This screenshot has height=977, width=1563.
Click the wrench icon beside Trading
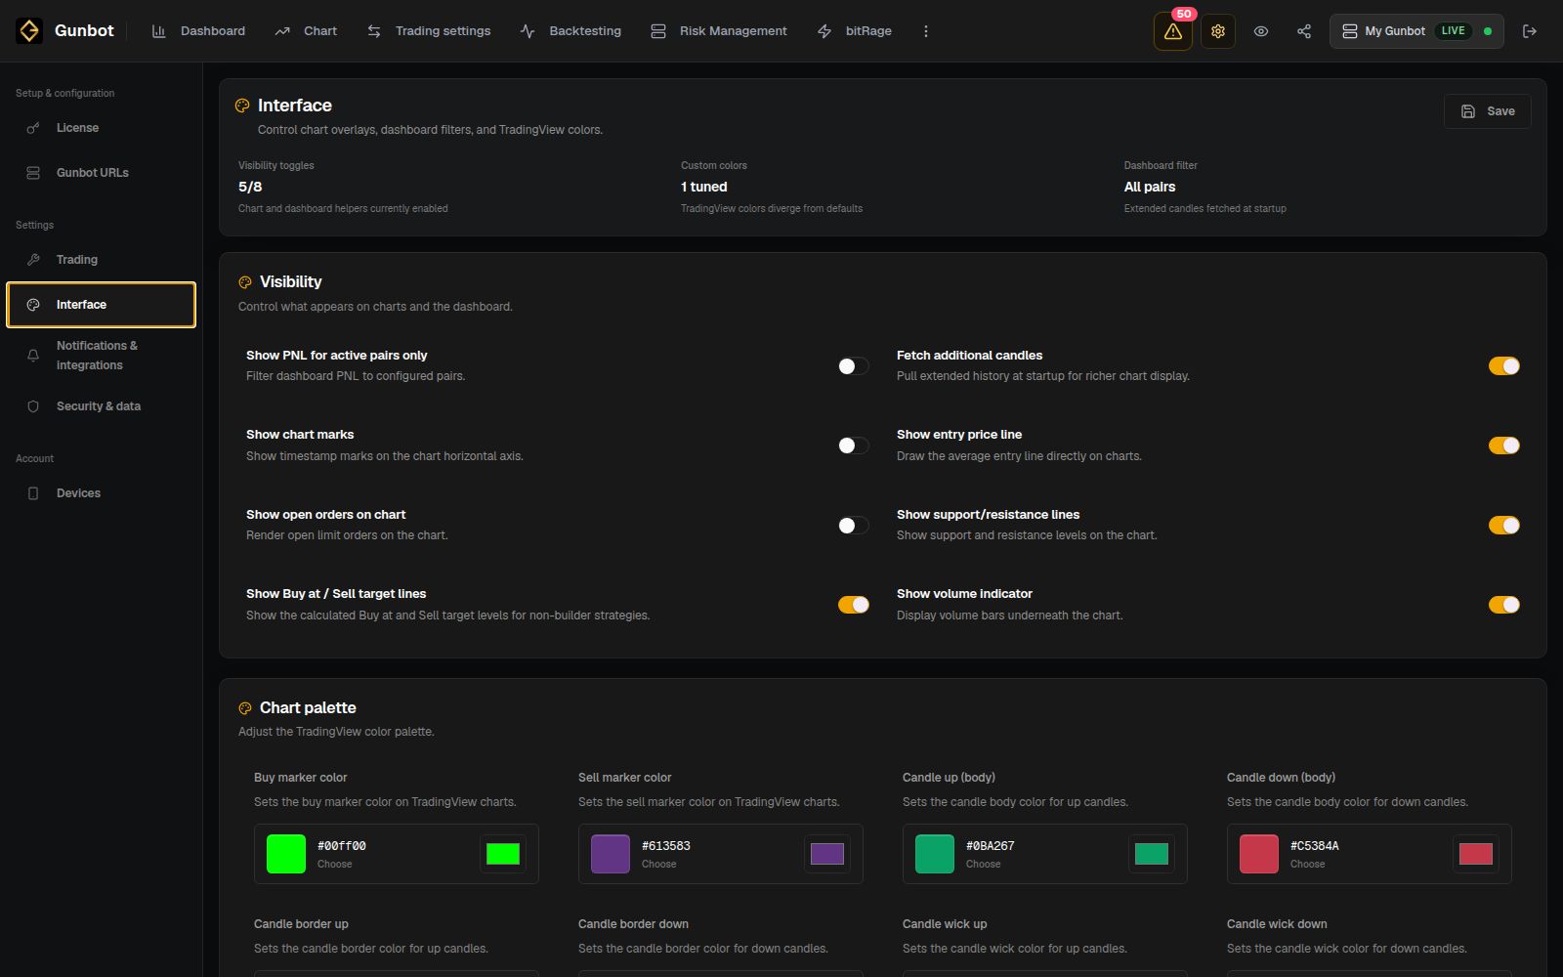(33, 260)
